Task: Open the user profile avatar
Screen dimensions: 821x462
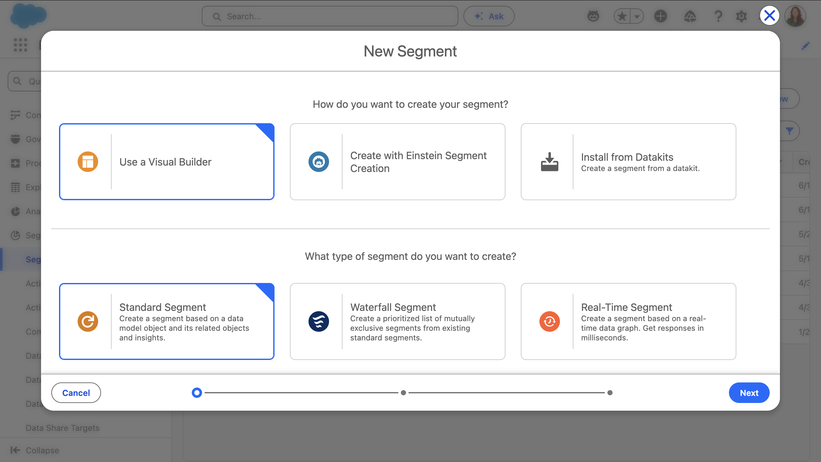Action: (795, 16)
